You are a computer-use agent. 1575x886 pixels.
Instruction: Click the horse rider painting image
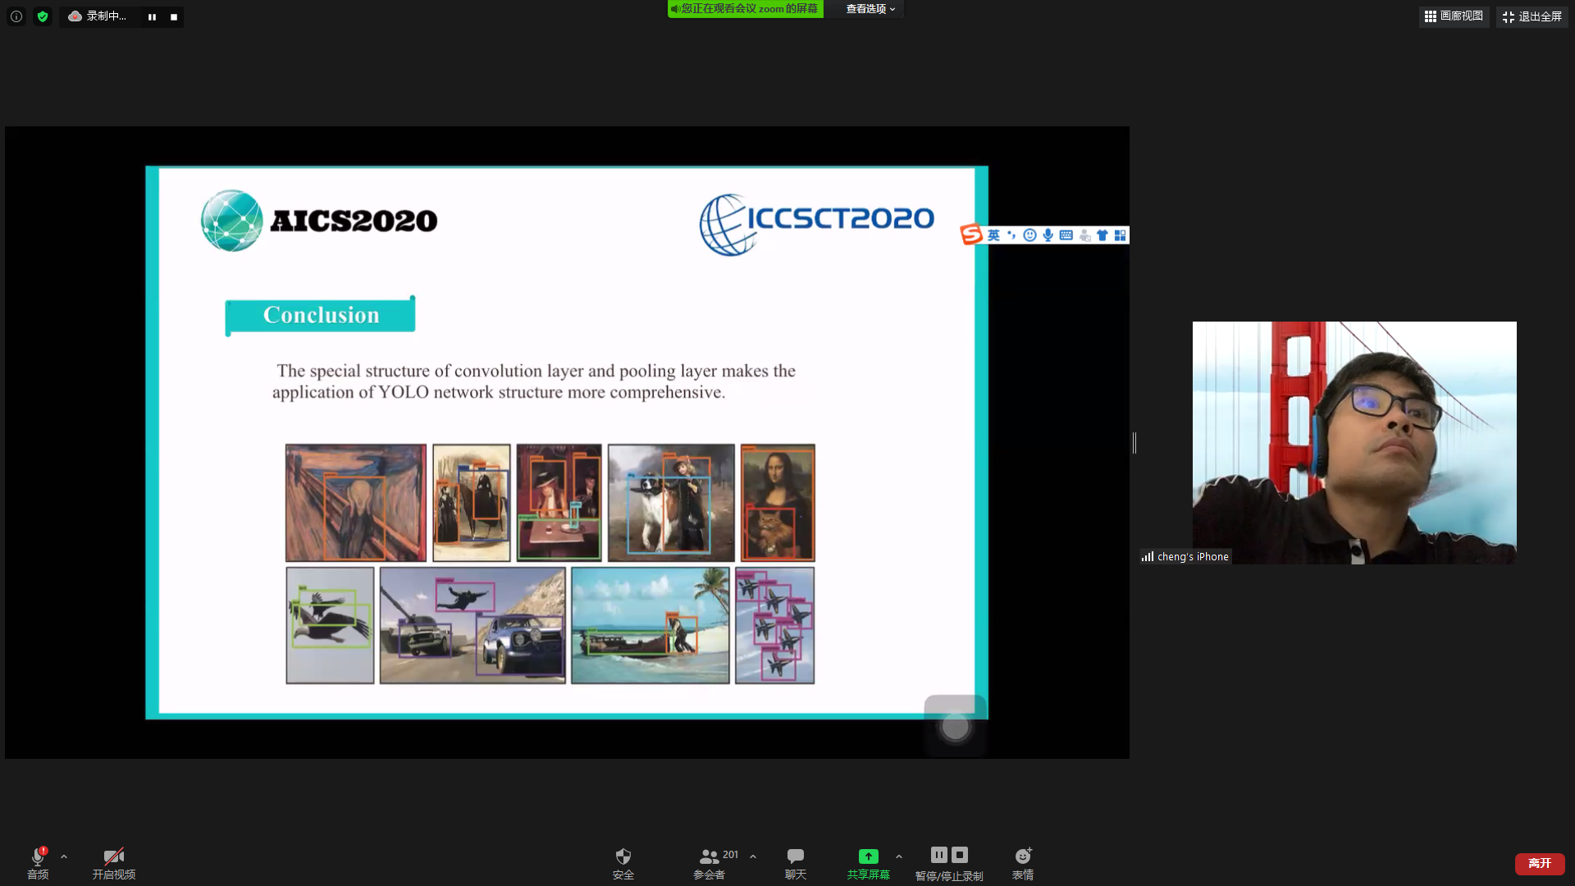pyautogui.click(x=472, y=503)
